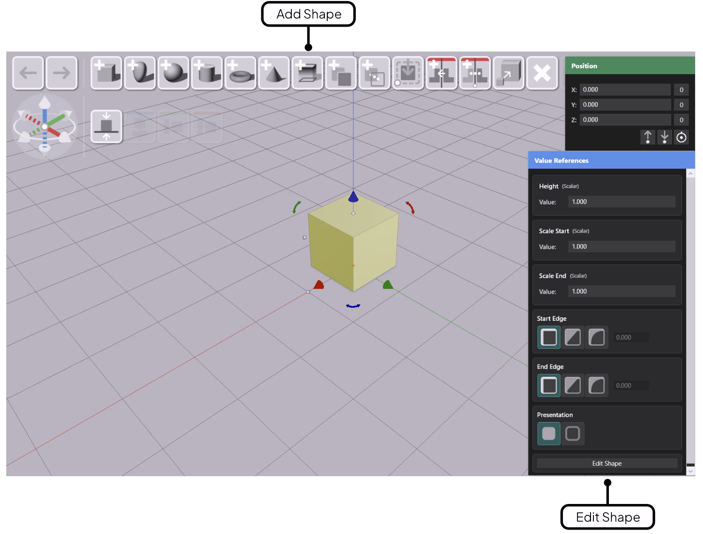Add a cylinder shape
The width and height of the screenshot is (703, 534).
pos(207,73)
